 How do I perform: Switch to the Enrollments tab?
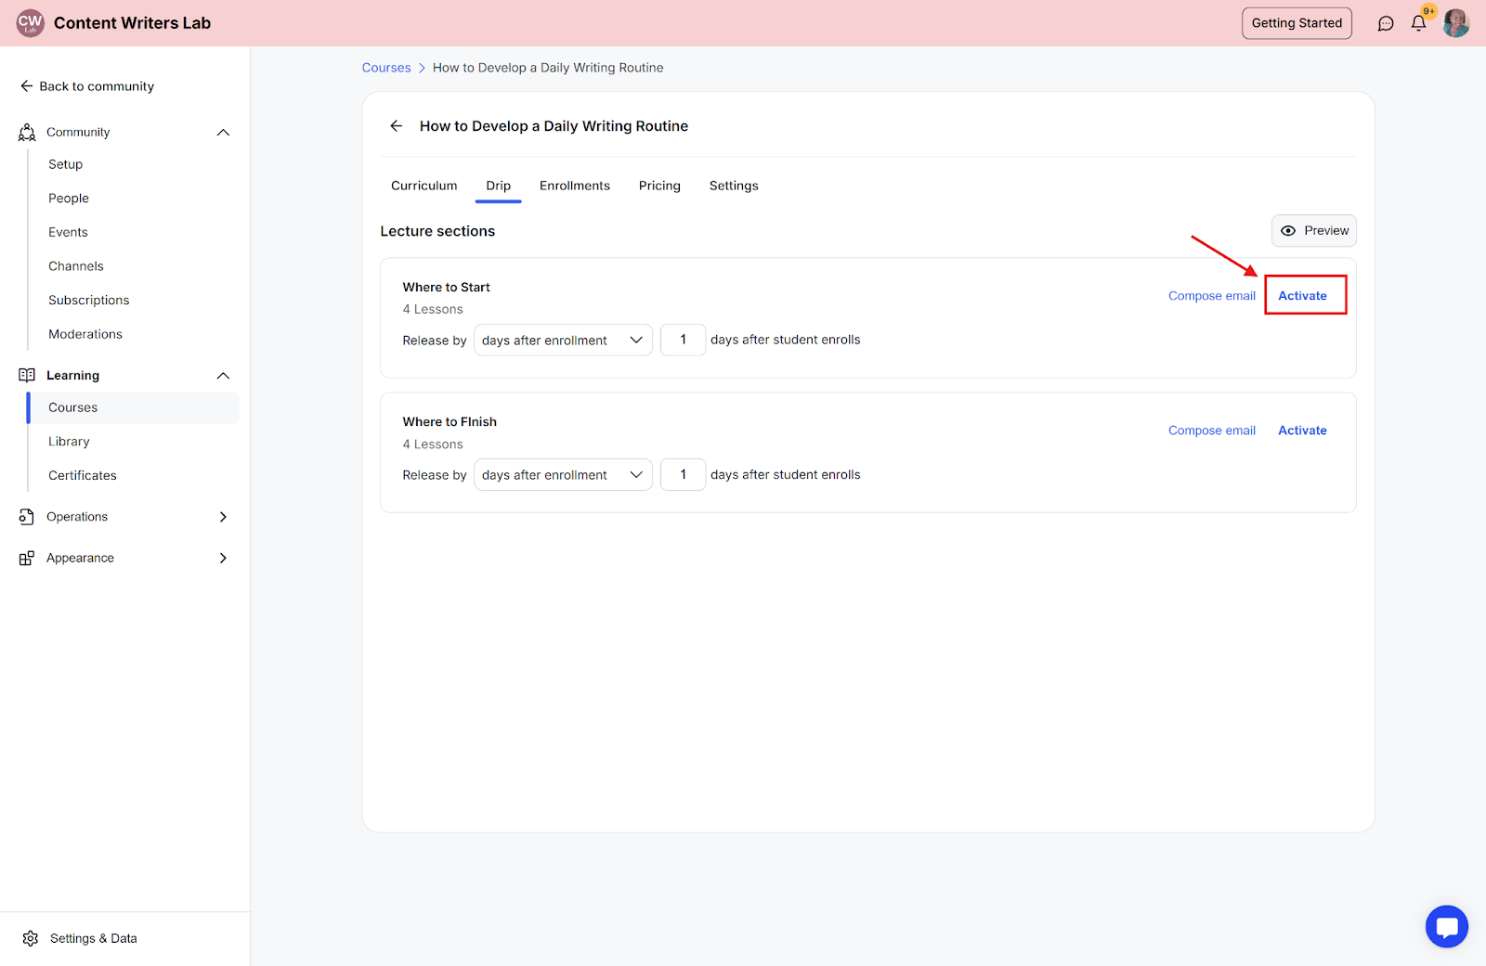click(x=574, y=186)
